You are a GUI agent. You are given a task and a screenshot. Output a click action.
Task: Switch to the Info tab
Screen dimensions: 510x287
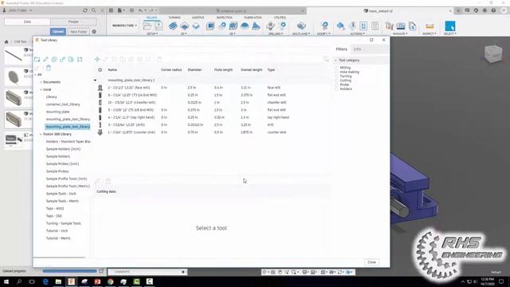[x=357, y=49]
